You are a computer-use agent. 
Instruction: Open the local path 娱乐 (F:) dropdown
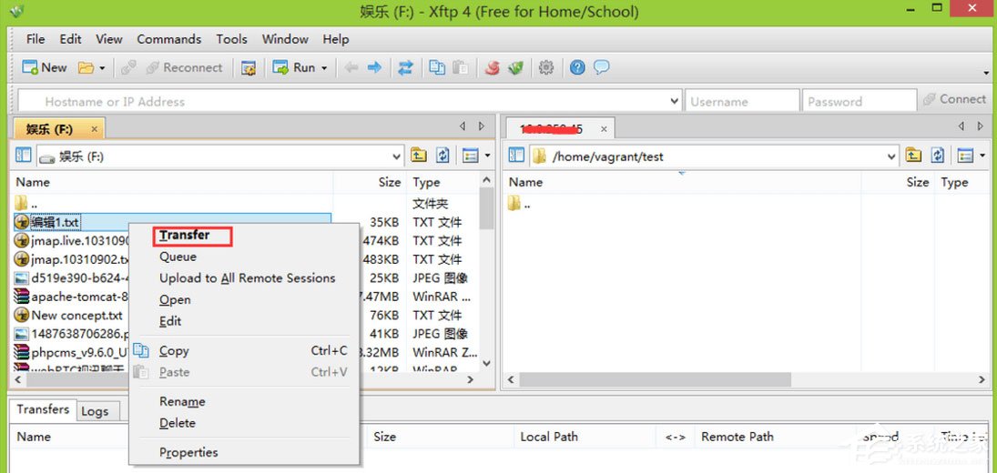tap(397, 156)
